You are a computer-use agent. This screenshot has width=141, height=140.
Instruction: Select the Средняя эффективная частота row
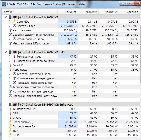click(x=74, y=35)
